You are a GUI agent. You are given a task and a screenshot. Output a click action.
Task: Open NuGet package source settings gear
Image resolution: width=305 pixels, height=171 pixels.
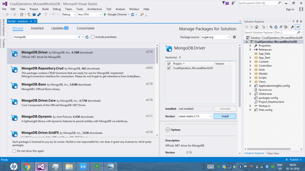(235, 37)
